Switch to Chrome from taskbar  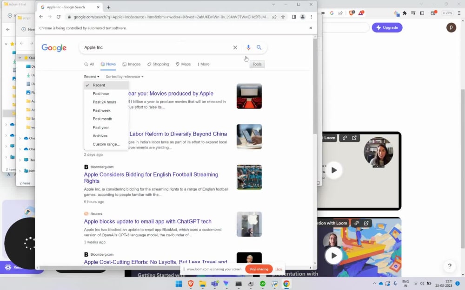coord(286,284)
